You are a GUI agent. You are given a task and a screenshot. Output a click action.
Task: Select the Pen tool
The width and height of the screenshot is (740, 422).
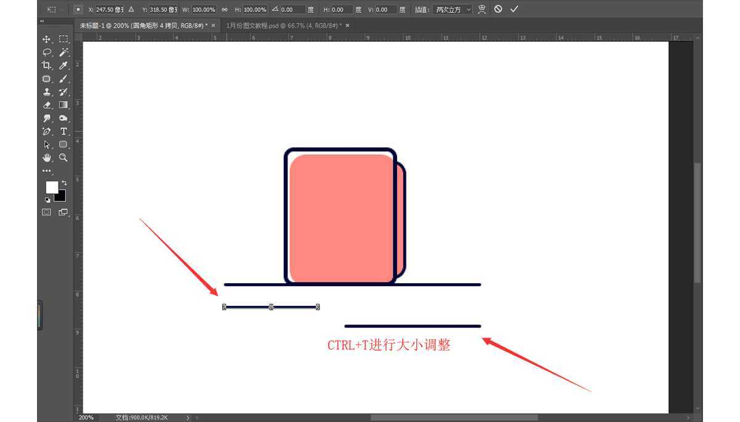pyautogui.click(x=47, y=131)
